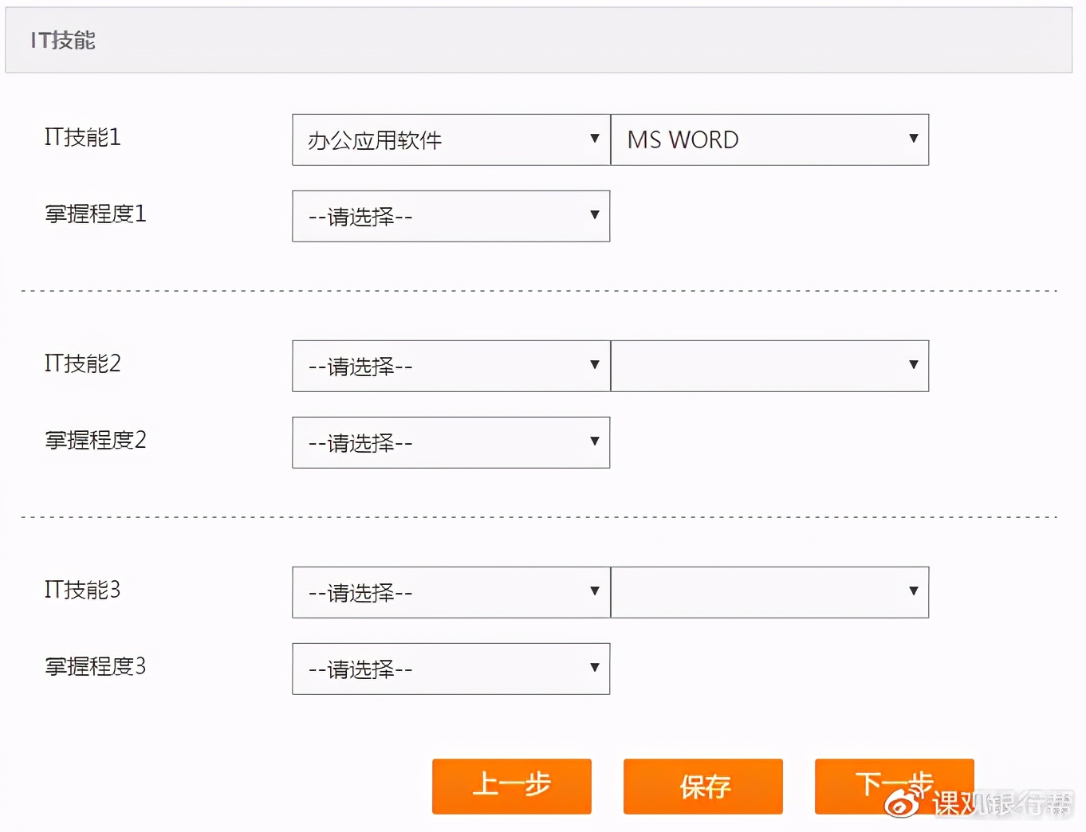Viewport: 1086px width, 832px height.
Task: Click the 保存 button to save
Action: (x=702, y=786)
